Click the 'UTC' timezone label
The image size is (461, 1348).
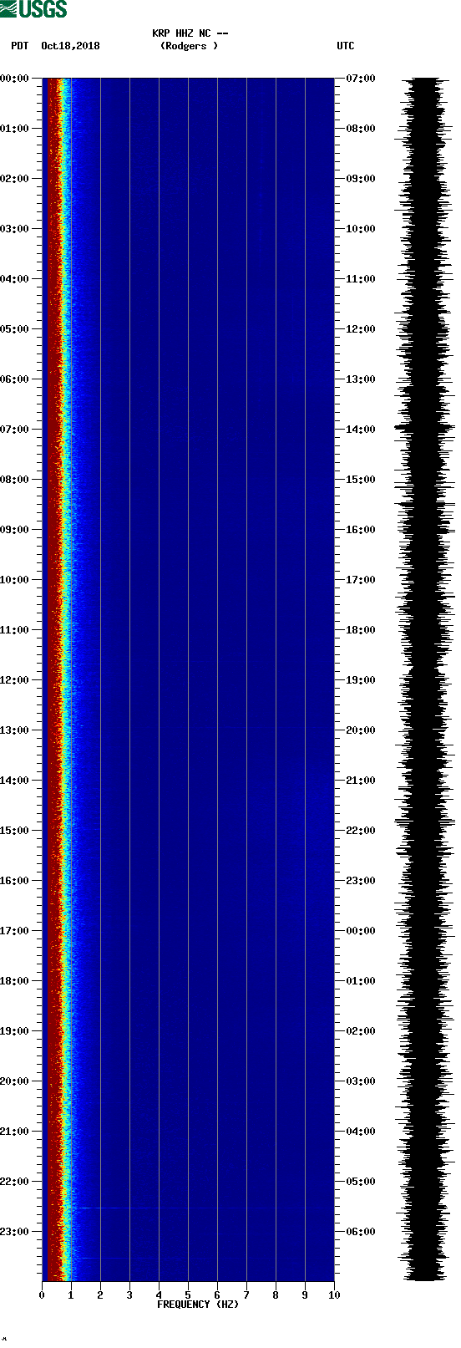pyautogui.click(x=346, y=46)
